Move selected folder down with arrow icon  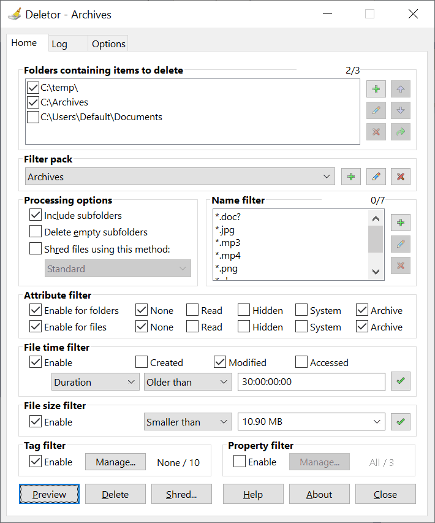pos(401,110)
